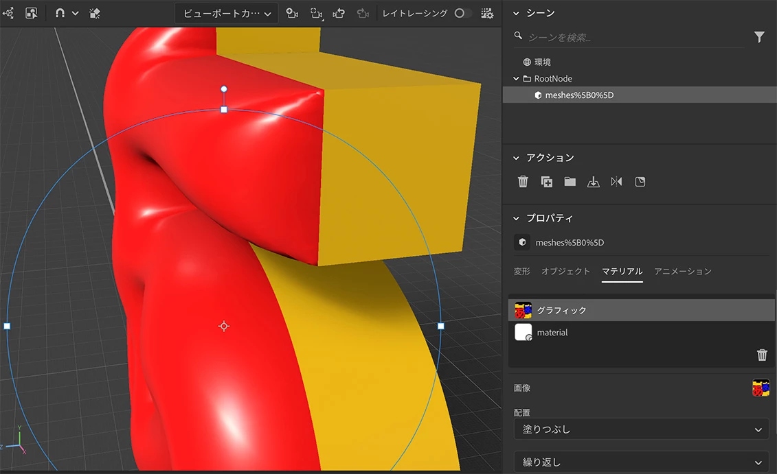Select the material layer row

(641, 333)
